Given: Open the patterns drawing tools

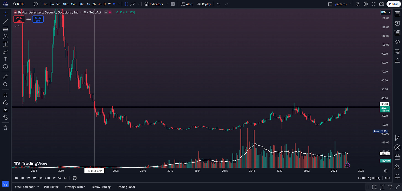Looking at the screenshot, I should tap(5, 36).
